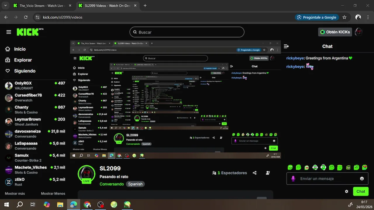Click the live stream video player

click(175, 99)
